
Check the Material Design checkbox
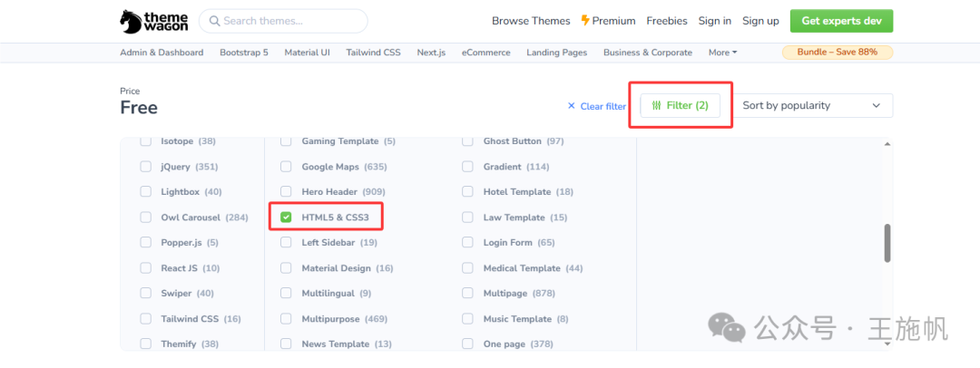[286, 268]
